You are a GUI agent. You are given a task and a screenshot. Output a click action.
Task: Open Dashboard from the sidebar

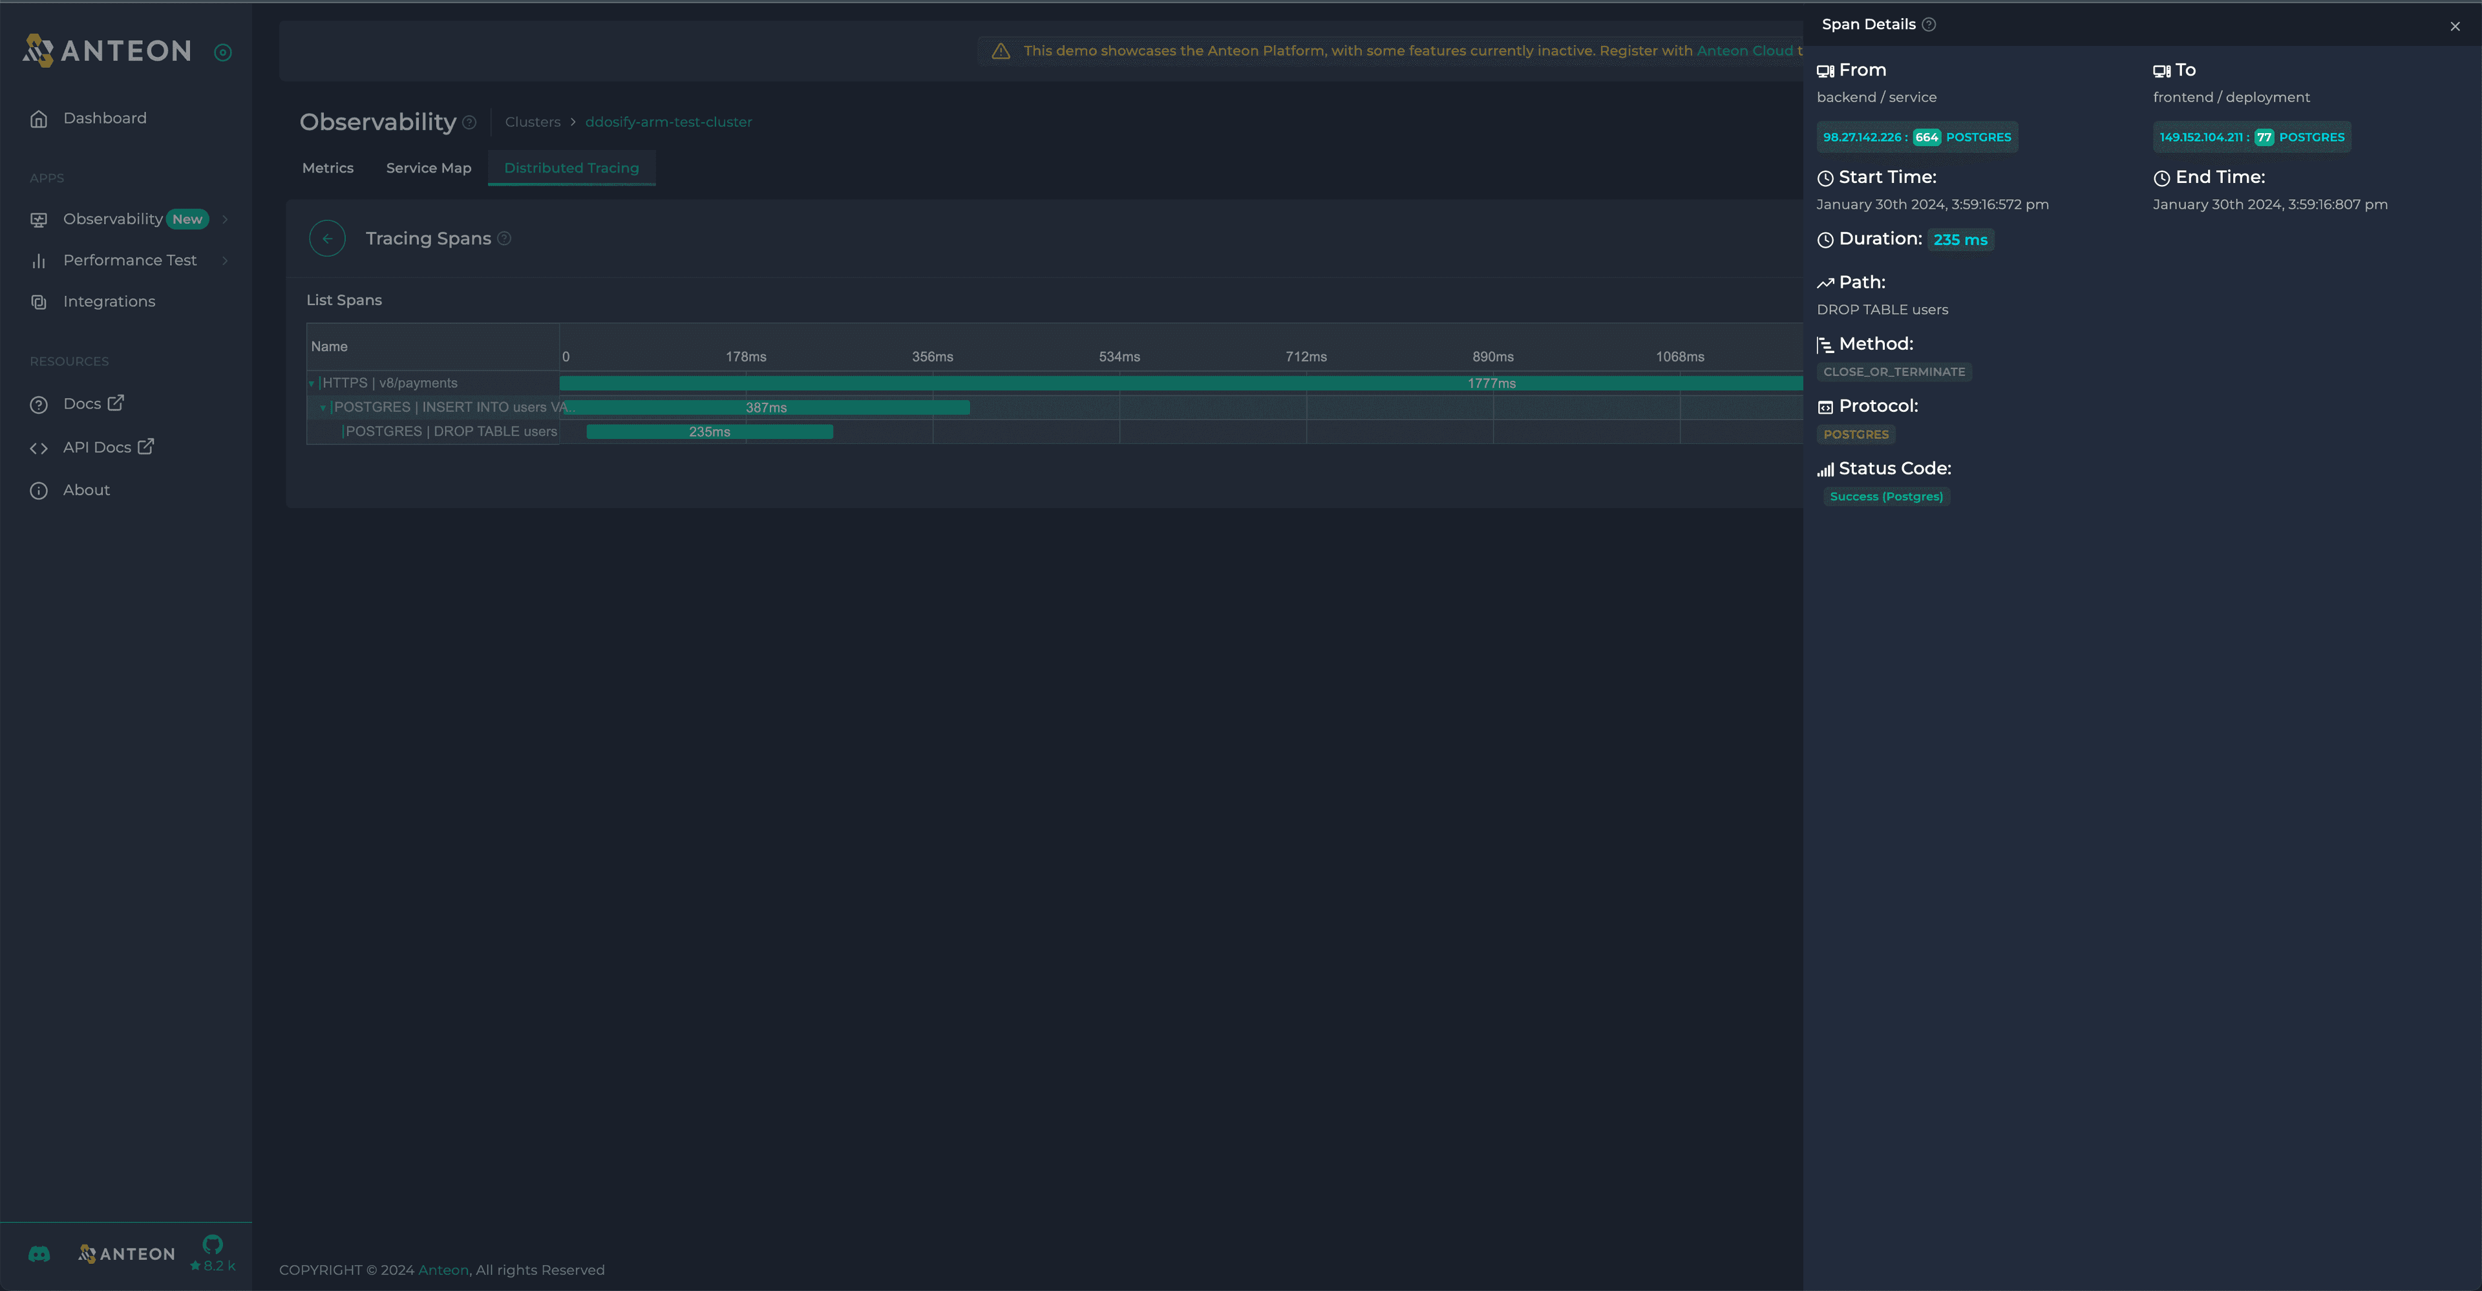point(105,118)
